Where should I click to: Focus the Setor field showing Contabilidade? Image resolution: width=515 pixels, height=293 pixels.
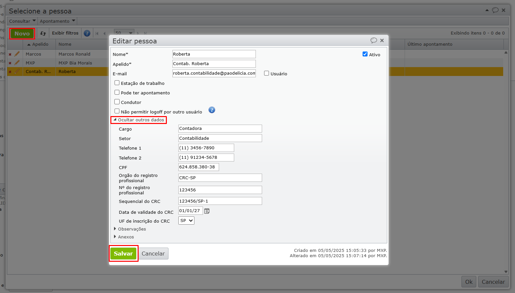pyautogui.click(x=220, y=138)
